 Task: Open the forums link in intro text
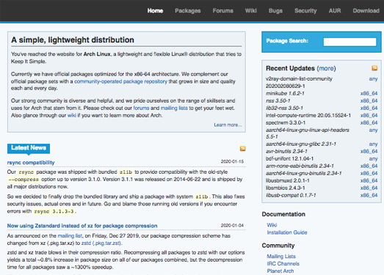[x=141, y=108]
